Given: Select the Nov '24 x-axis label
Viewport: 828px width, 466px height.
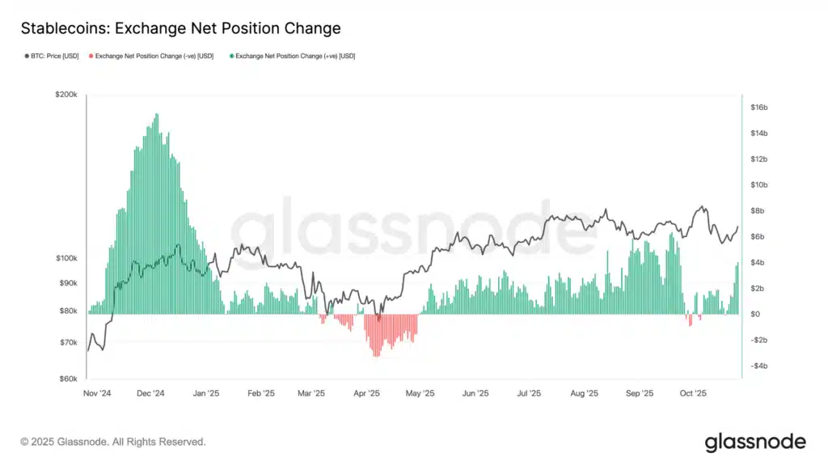Looking at the screenshot, I should coord(96,393).
